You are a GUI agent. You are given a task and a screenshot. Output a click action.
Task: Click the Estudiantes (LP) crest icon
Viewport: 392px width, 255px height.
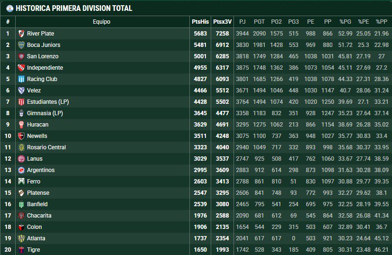pos(21,101)
